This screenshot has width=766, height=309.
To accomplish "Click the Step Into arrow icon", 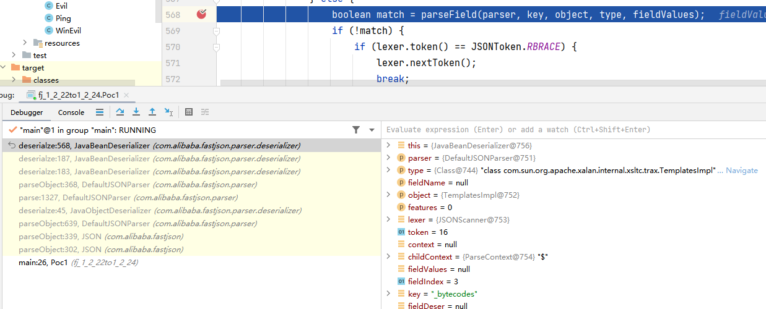I will point(136,112).
